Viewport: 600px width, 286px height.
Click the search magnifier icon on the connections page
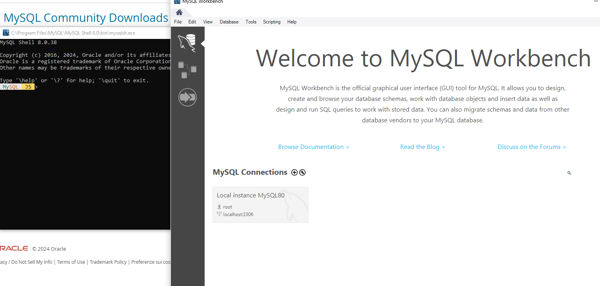569,172
